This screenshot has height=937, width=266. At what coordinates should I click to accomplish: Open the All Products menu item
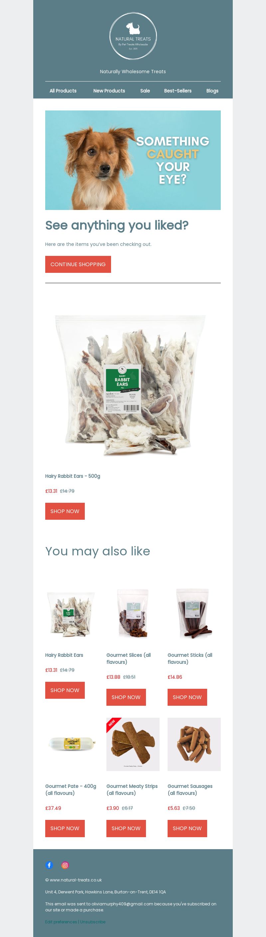63,91
